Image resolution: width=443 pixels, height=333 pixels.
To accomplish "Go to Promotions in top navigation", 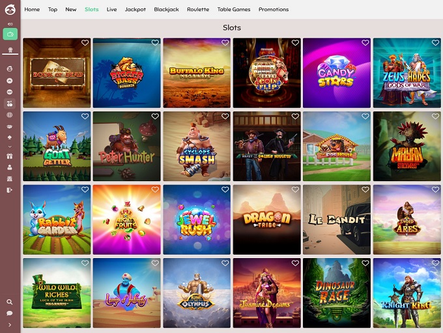I will (x=274, y=9).
